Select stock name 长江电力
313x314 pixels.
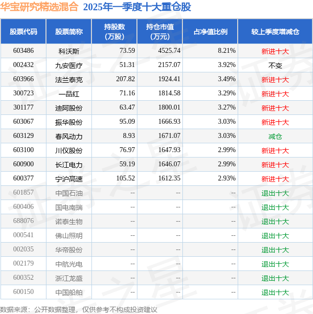(x=69, y=165)
